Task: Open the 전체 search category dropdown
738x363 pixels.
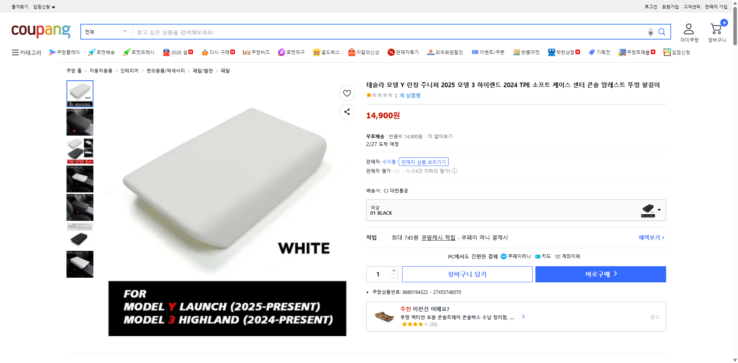Action: [106, 31]
